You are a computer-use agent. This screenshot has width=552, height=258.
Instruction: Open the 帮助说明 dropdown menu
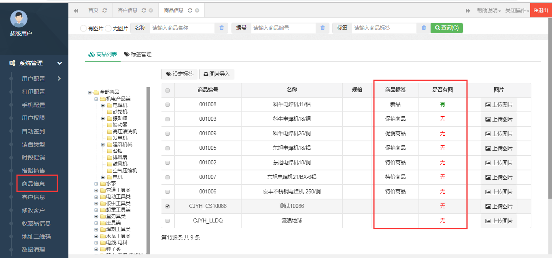pos(488,10)
